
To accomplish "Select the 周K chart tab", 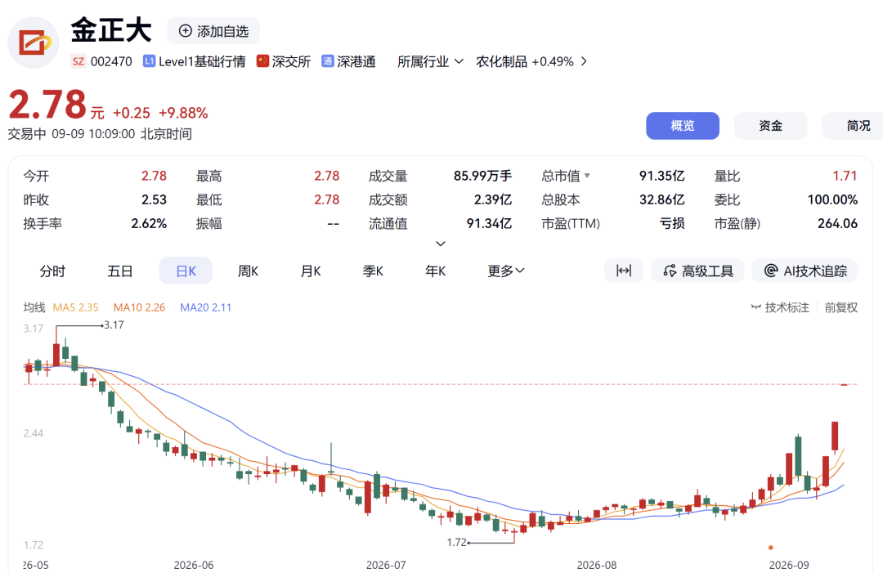I will click(248, 271).
